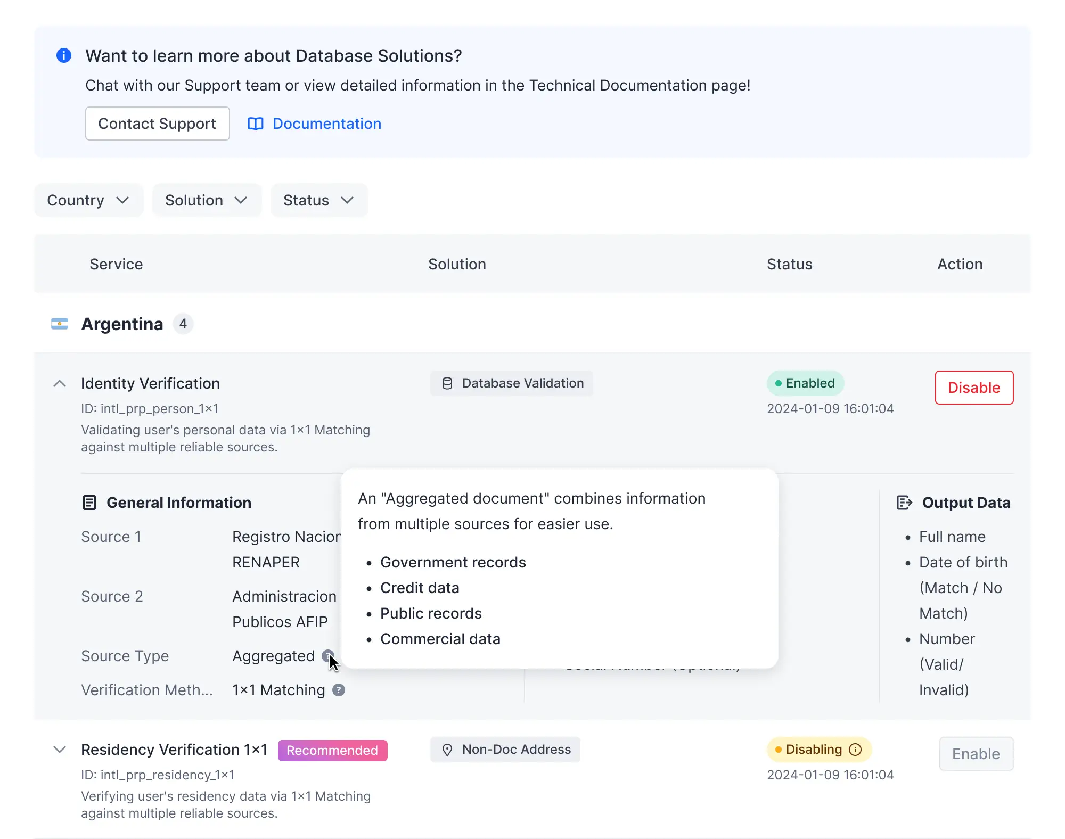Click Enable for Residency Verification

tap(976, 754)
